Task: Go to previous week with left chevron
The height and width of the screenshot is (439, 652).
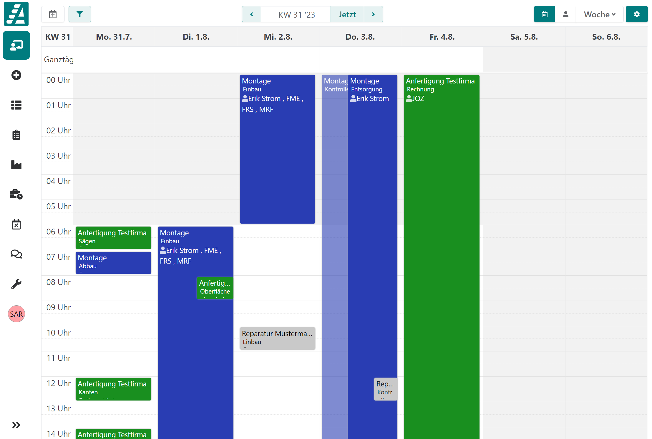Action: (251, 14)
